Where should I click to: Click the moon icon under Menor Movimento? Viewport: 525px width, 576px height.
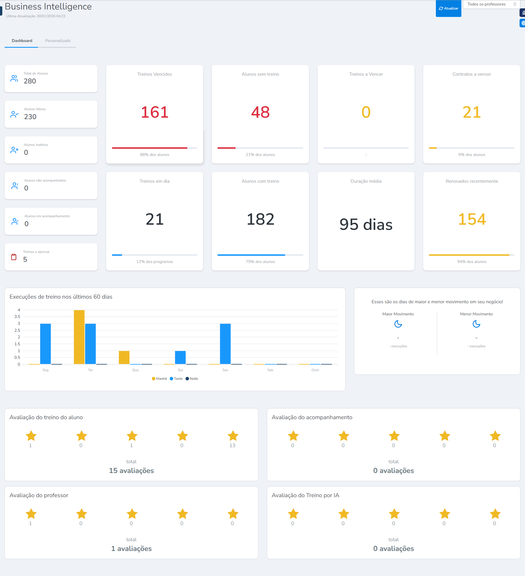[476, 324]
